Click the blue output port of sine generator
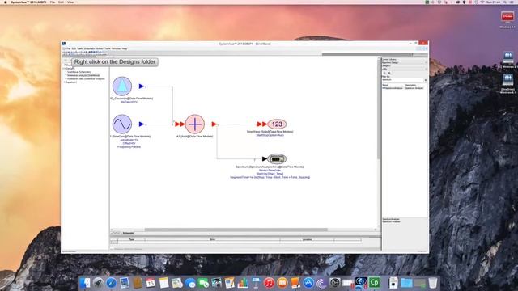Viewport: 518px width, 291px height. (142, 124)
